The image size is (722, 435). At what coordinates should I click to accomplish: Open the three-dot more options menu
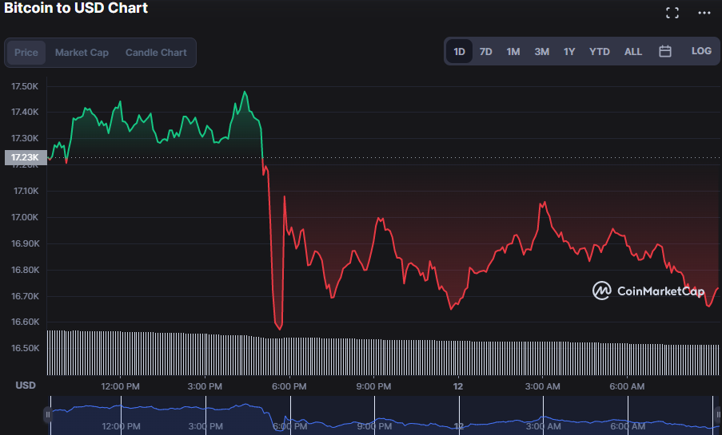704,12
